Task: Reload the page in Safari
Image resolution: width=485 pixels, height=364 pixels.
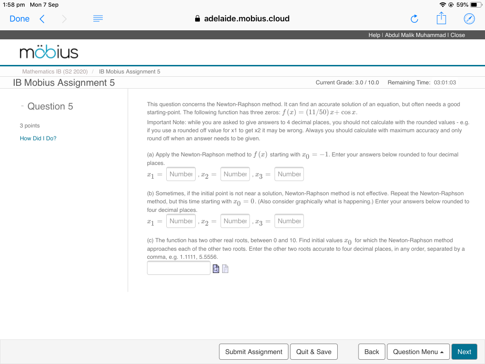Action: click(414, 18)
